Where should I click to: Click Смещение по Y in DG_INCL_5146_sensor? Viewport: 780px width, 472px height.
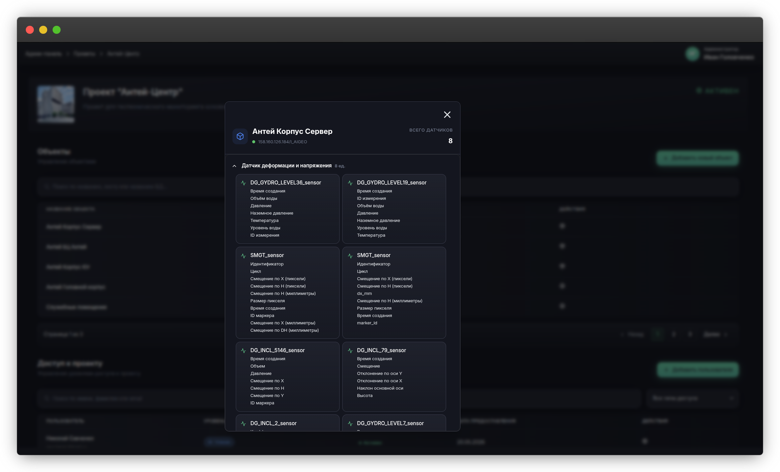click(267, 396)
